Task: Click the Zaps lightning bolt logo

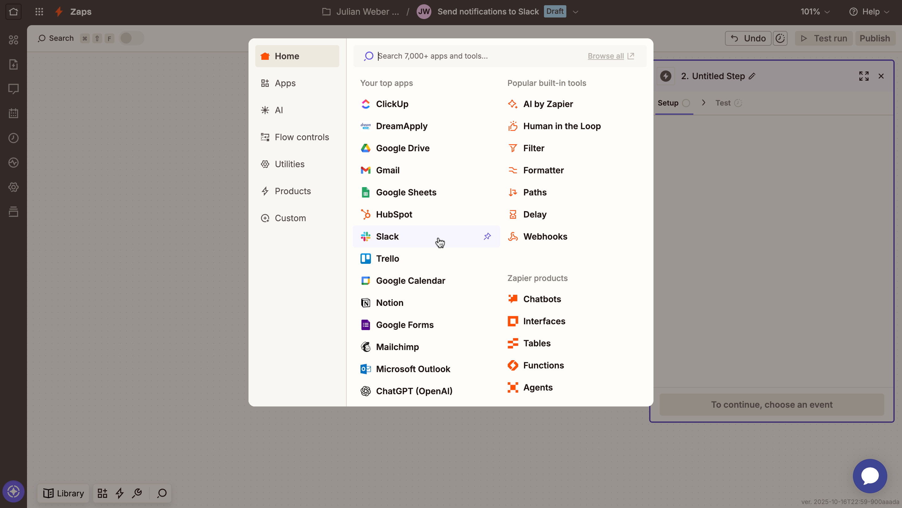Action: coord(59,12)
